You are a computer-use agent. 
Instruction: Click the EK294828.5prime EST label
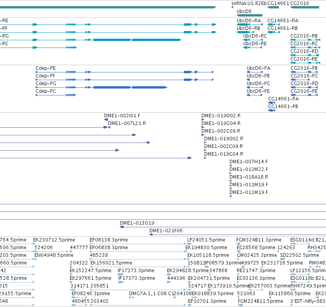click(188, 271)
